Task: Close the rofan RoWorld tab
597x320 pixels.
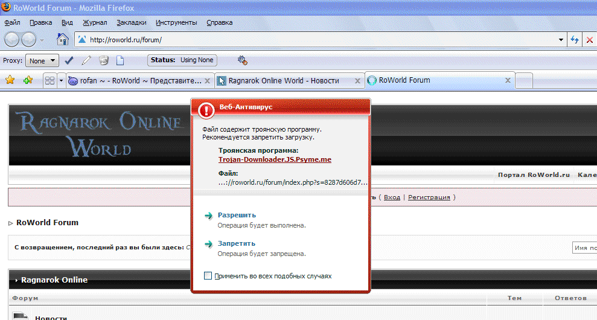Action: (207, 81)
